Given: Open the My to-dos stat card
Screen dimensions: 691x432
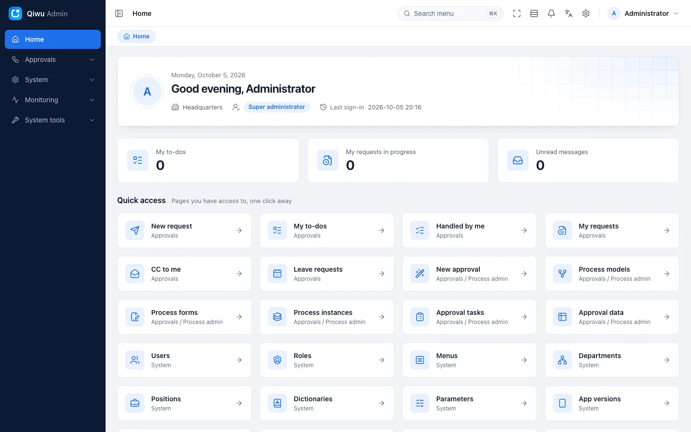Looking at the screenshot, I should [x=208, y=160].
